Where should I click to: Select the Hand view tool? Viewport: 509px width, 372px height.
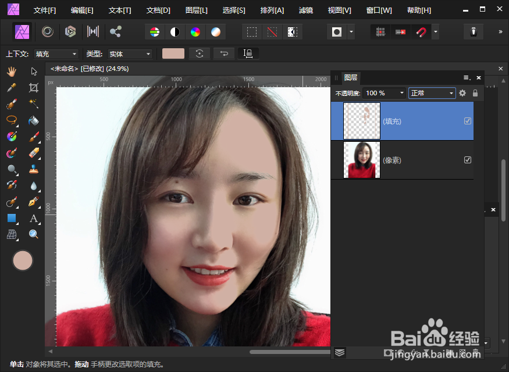tap(12, 71)
